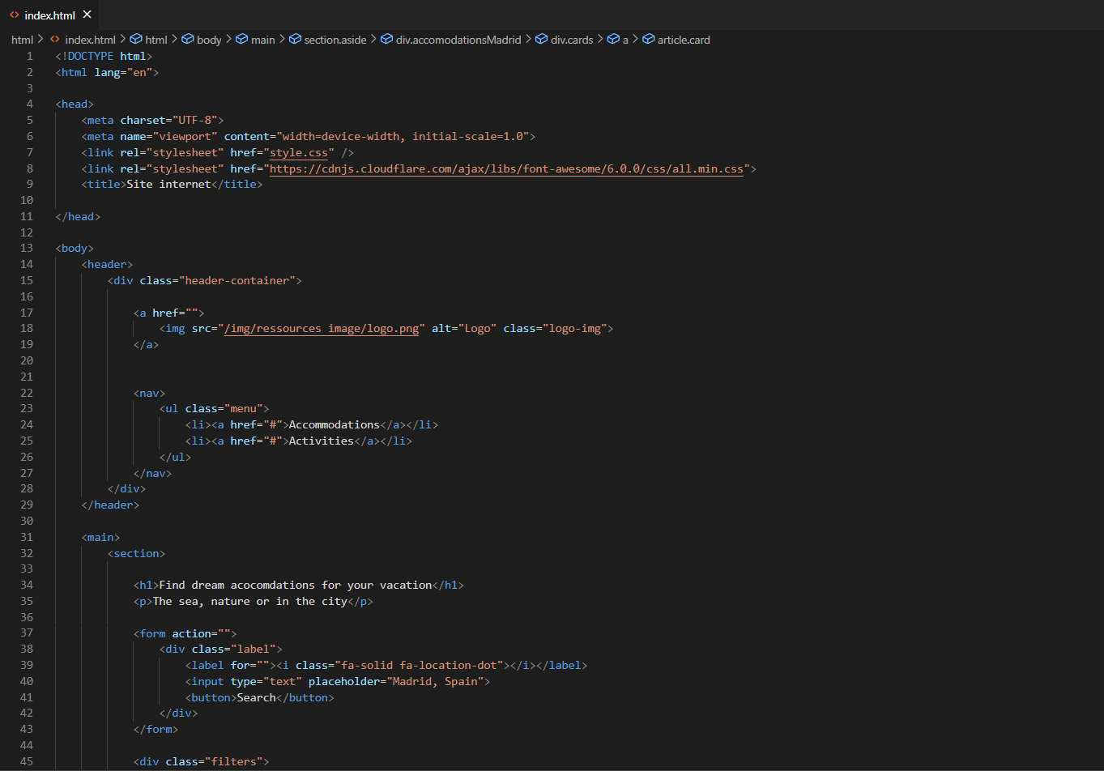Click the 'a' element breadcrumb icon
Viewport: 1104px width, 771px height.
tap(613, 40)
